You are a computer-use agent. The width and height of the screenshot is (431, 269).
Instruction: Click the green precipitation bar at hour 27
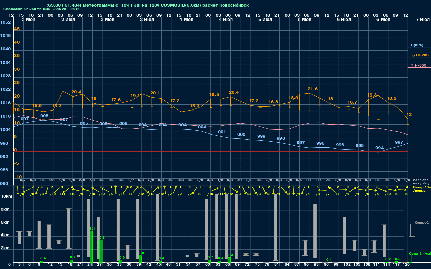point(101,252)
